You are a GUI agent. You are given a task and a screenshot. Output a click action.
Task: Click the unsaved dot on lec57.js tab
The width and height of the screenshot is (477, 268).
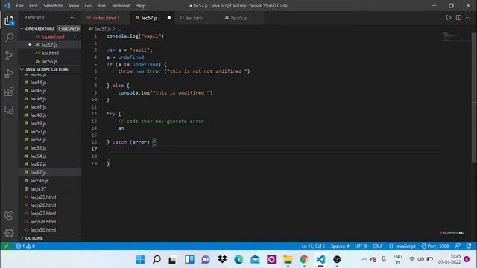(169, 18)
